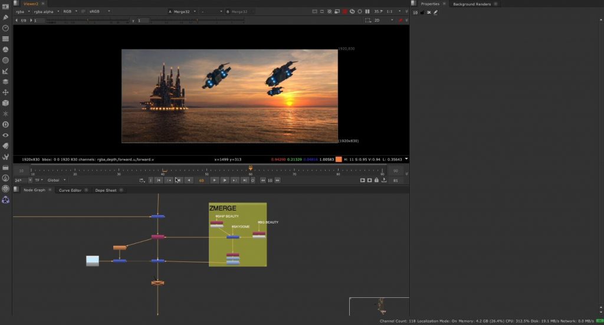Expand the rgba channel set dropdown
The width and height of the screenshot is (604, 325).
click(23, 11)
